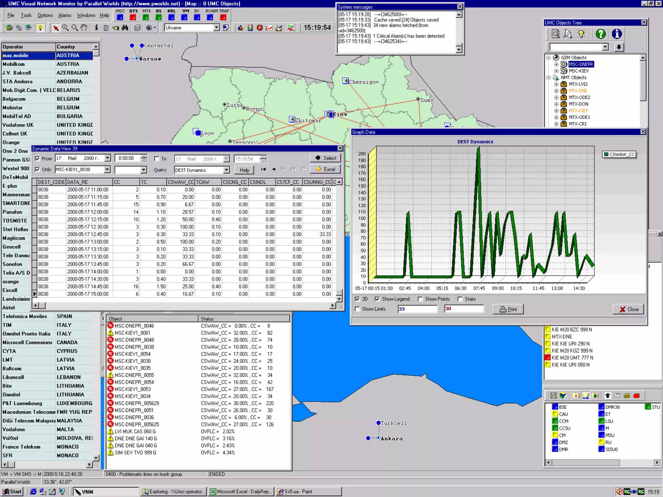Viewport: 663px width, 497px height.
Task: Open the Alarms menu
Action: [65, 15]
